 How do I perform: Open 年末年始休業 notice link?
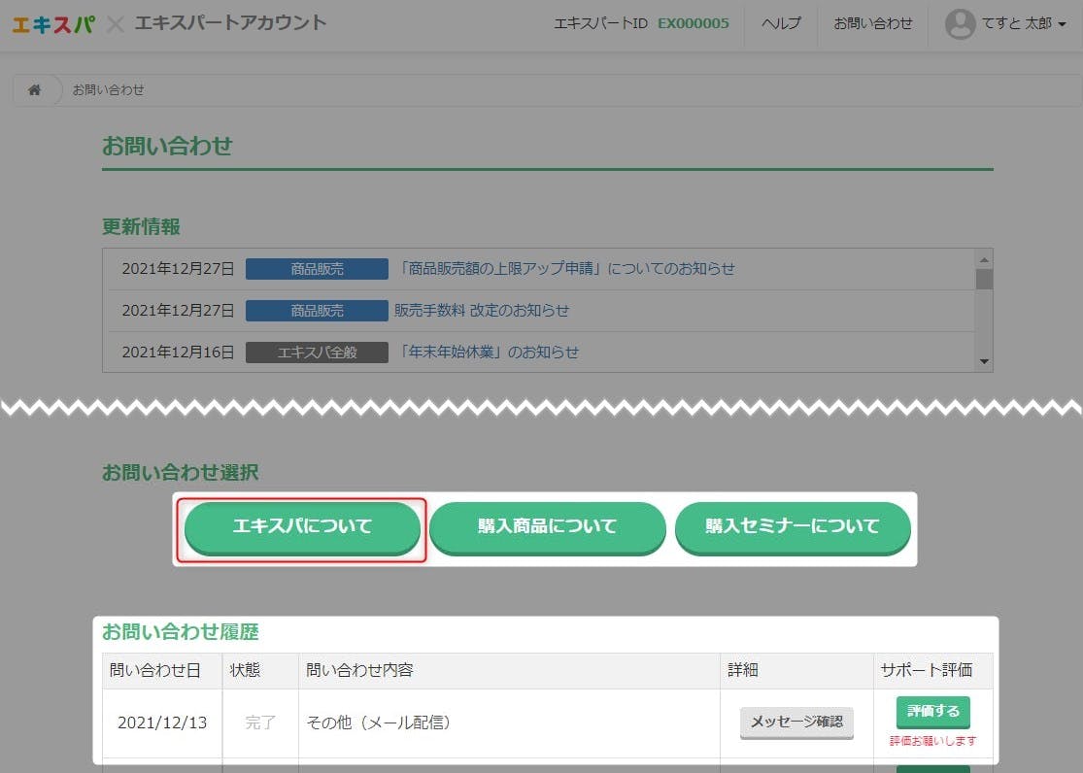click(487, 353)
